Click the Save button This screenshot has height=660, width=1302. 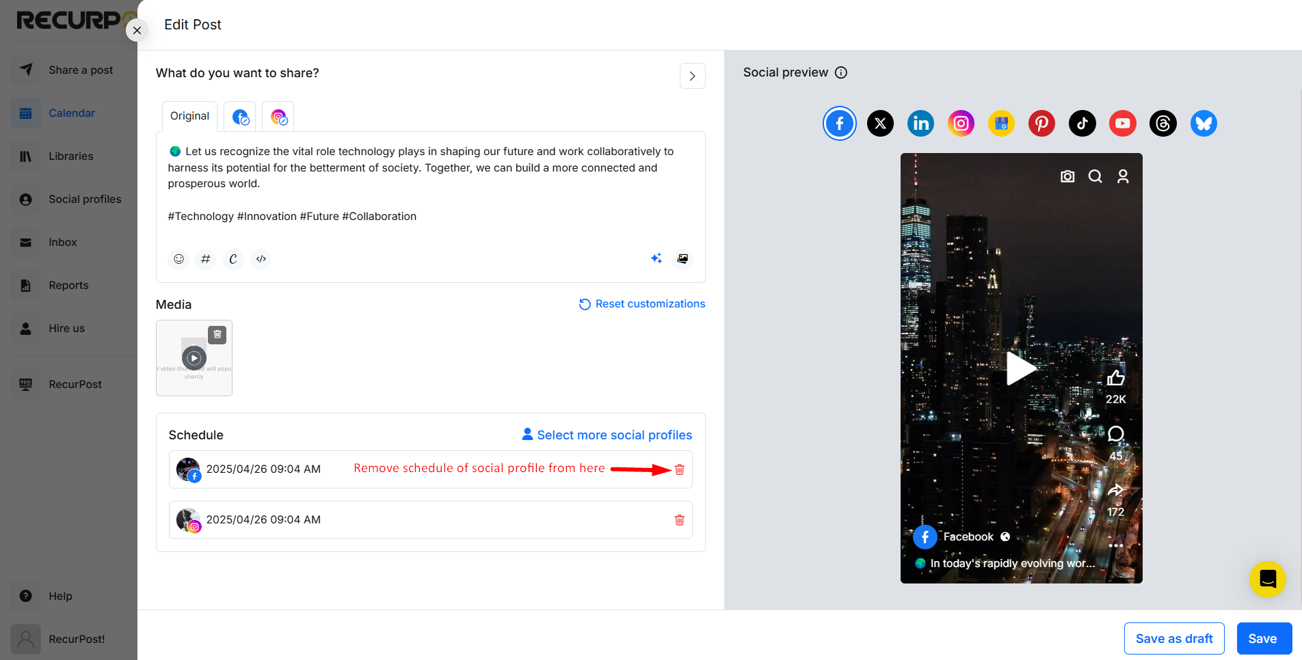(x=1264, y=639)
